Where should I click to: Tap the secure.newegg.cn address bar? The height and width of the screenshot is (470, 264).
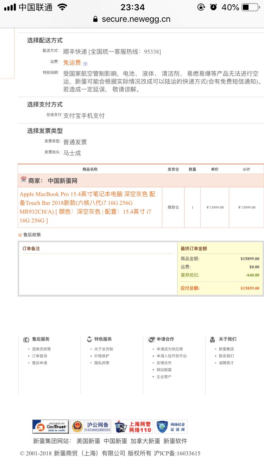pyautogui.click(x=132, y=19)
